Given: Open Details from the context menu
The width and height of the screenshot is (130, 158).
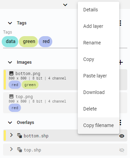Looking at the screenshot, I should pos(98,10).
